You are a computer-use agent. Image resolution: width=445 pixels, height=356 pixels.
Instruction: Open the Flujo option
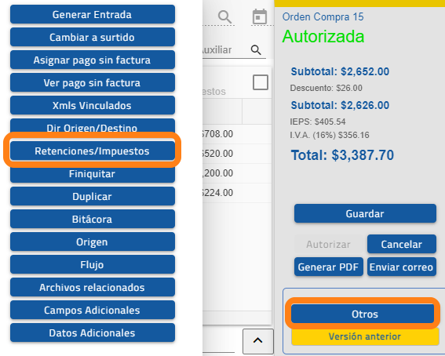(x=93, y=264)
